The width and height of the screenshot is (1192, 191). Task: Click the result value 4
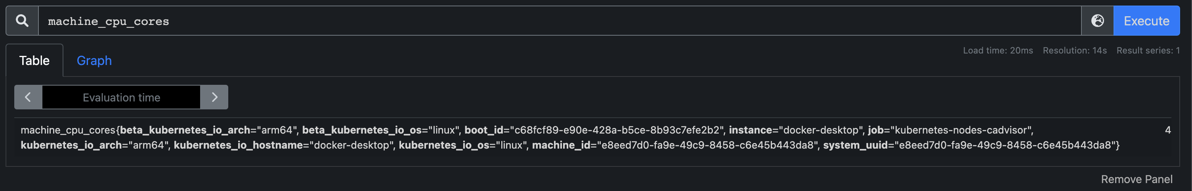1167,130
